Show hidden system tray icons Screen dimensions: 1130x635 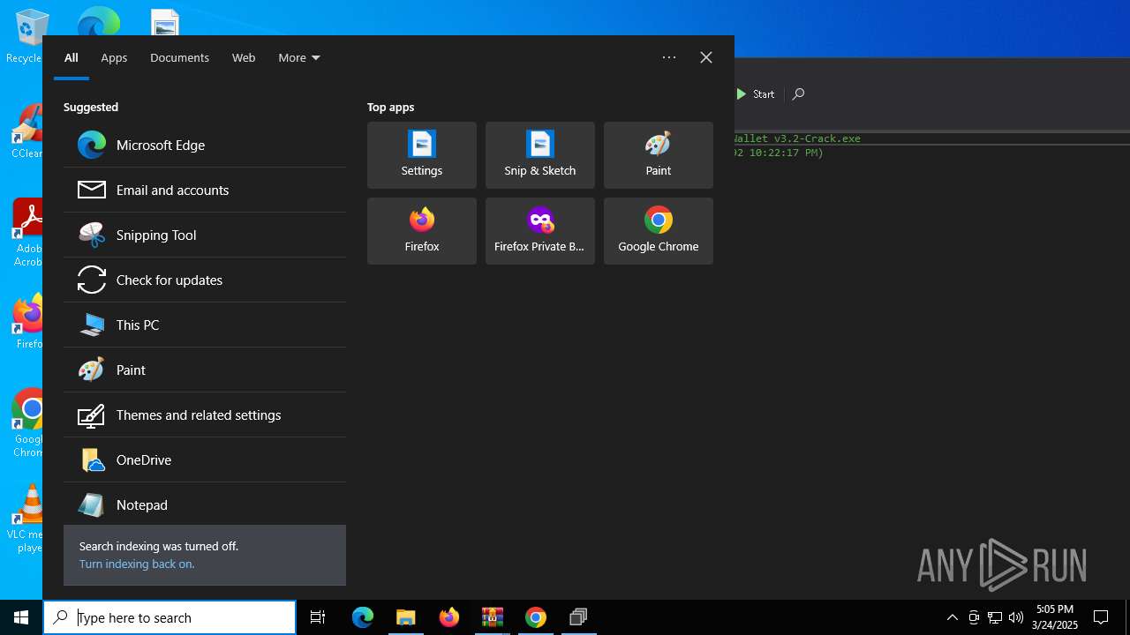(952, 617)
